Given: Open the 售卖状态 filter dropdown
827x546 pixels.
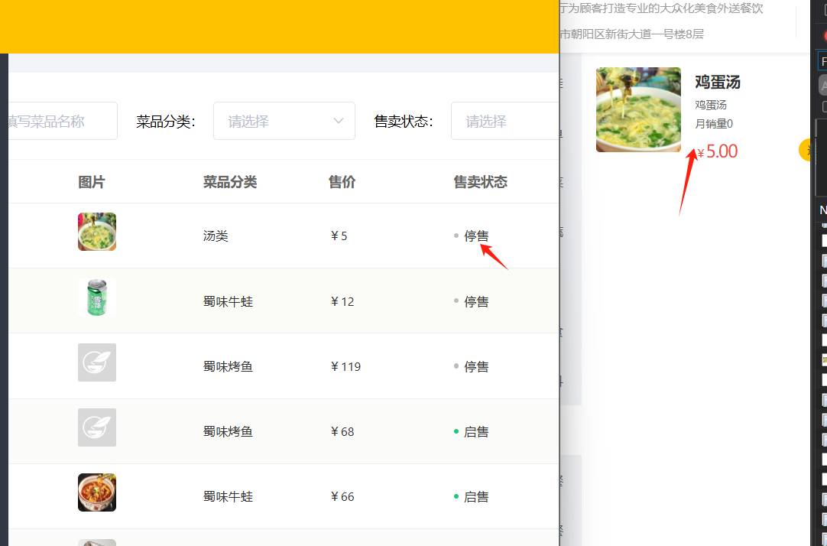Looking at the screenshot, I should 504,121.
